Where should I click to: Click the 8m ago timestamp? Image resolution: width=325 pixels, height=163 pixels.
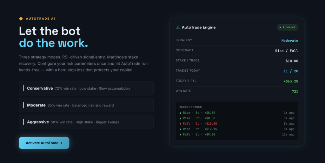(x=289, y=129)
